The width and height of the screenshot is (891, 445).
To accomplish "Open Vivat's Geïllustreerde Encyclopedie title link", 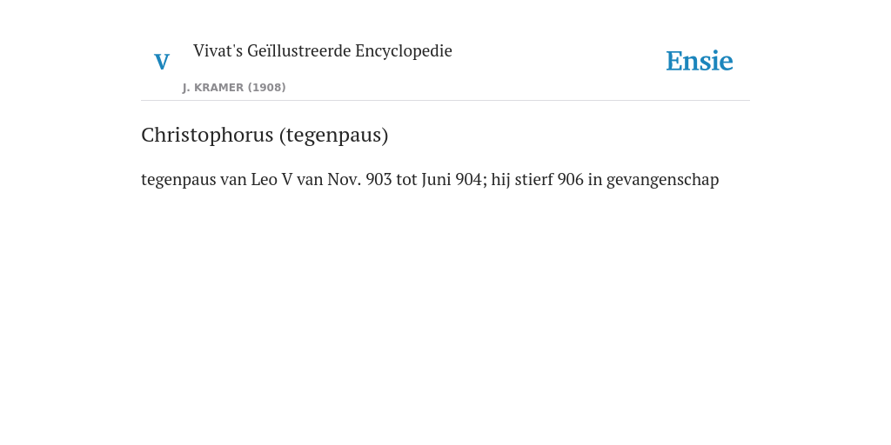I will [322, 50].
